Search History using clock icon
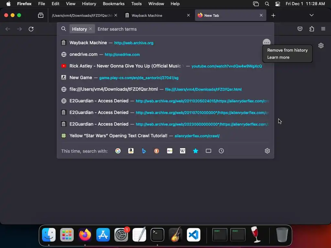Screen dimensions: 331x248 click(221, 151)
